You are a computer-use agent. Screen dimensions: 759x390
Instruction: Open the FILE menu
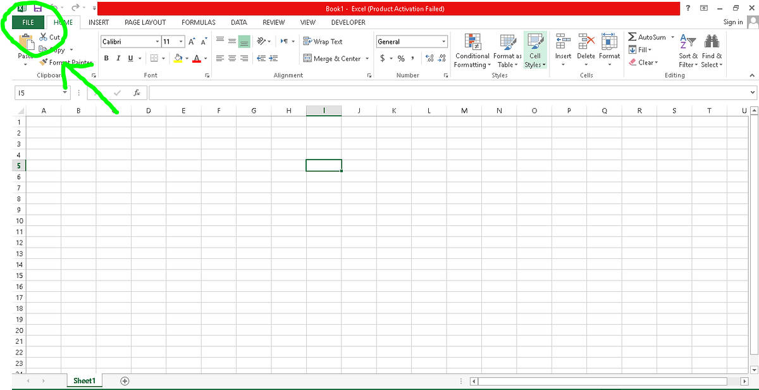(x=27, y=22)
